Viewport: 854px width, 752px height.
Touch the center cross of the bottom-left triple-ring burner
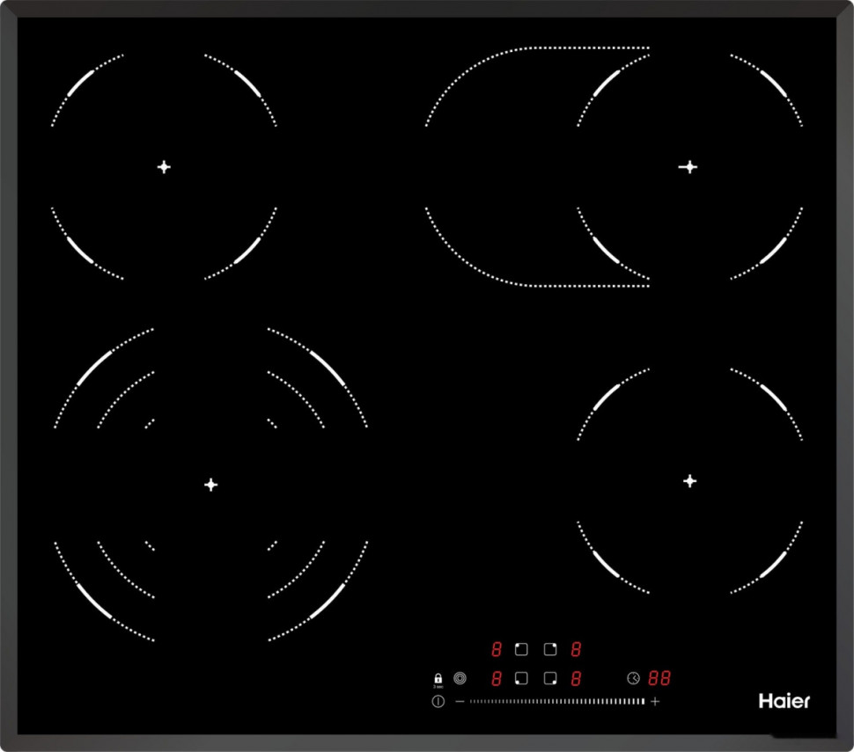click(x=210, y=484)
